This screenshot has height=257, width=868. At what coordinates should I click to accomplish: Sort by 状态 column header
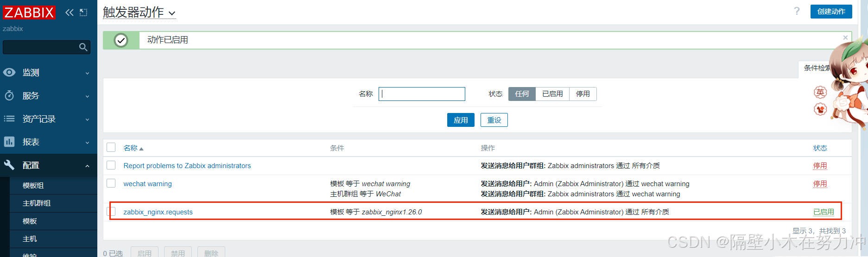(820, 148)
